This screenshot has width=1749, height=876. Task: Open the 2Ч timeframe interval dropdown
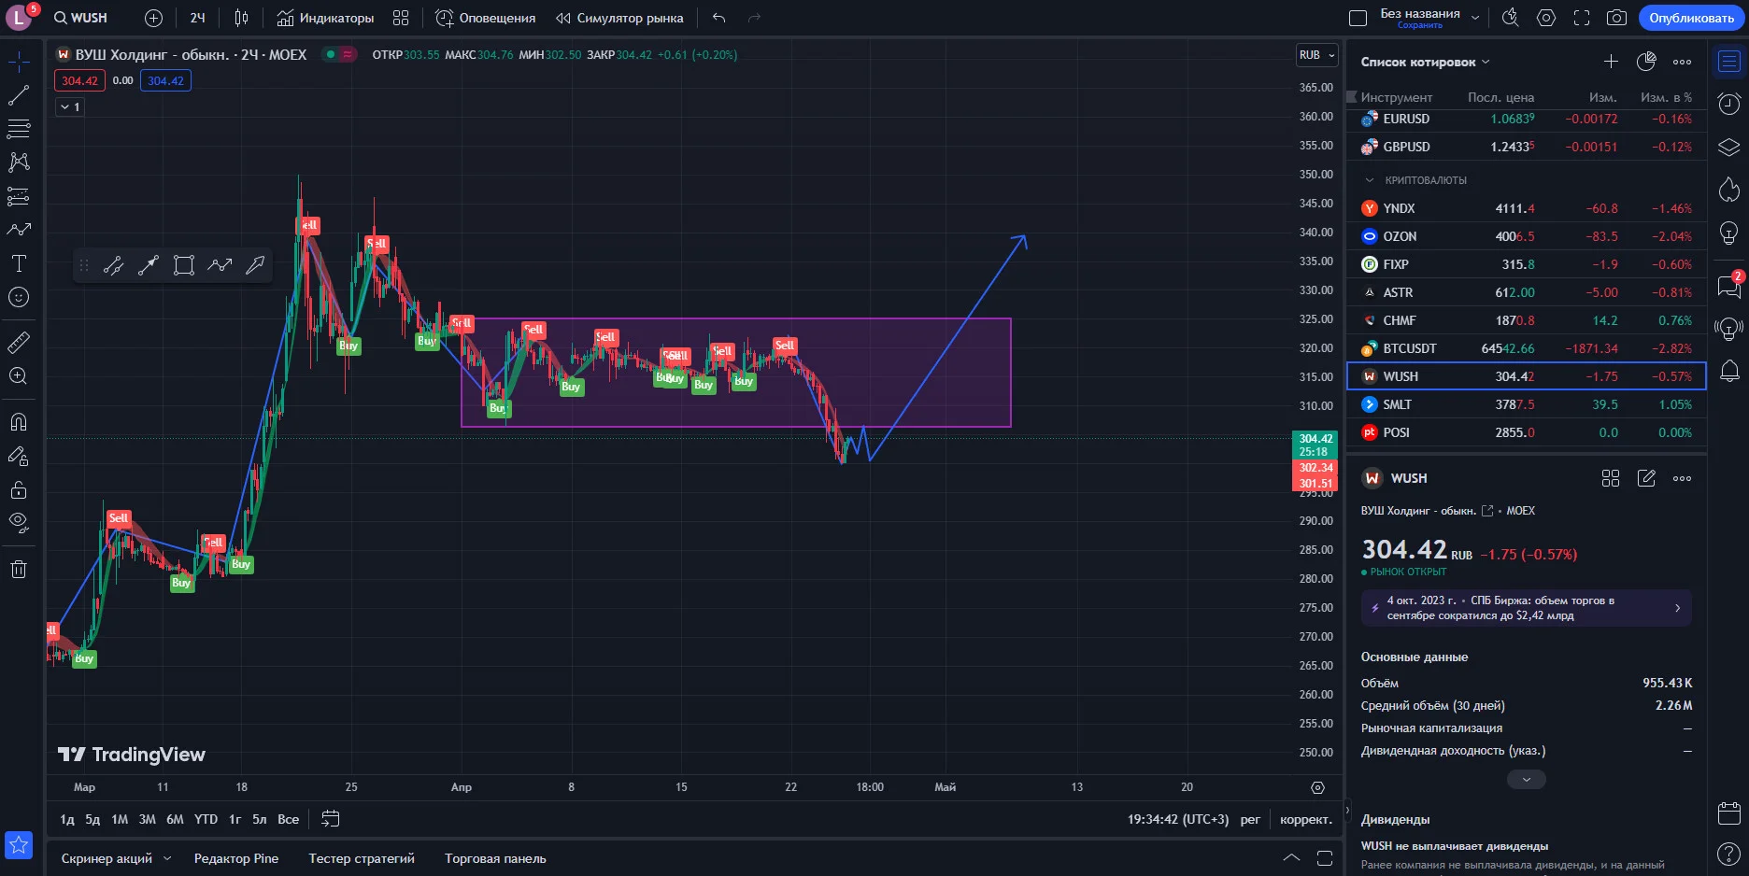click(x=197, y=18)
